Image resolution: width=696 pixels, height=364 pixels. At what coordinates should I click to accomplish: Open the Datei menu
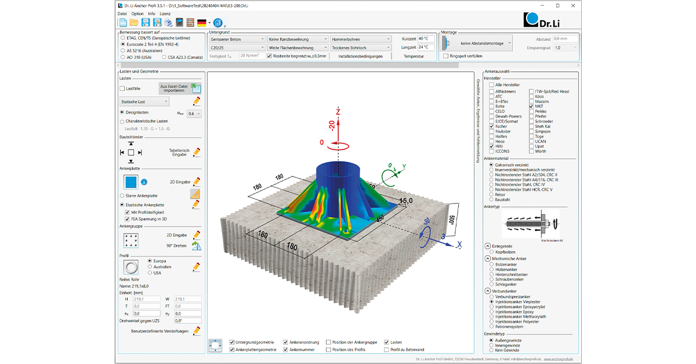pos(122,13)
